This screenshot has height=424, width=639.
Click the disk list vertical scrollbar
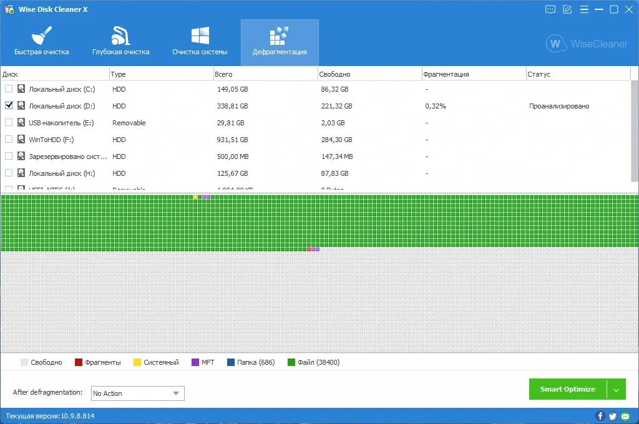[x=635, y=130]
